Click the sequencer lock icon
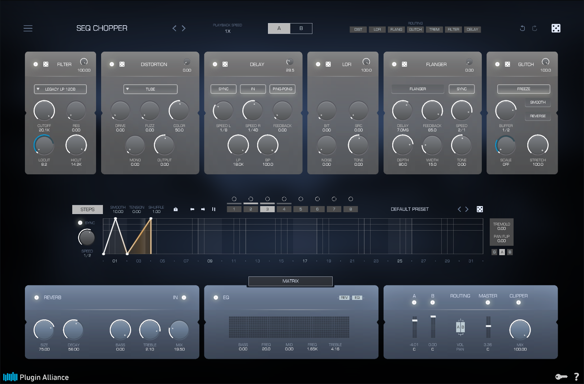This screenshot has height=384, width=584. pos(176,209)
